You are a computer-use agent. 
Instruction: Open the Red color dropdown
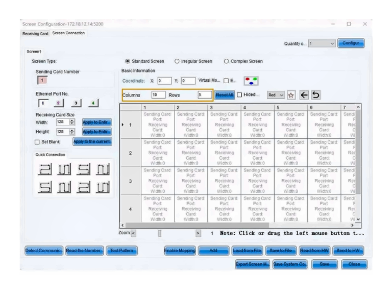(276, 95)
